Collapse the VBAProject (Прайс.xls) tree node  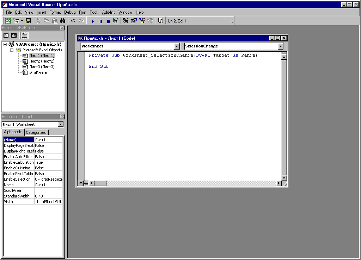click(x=5, y=45)
